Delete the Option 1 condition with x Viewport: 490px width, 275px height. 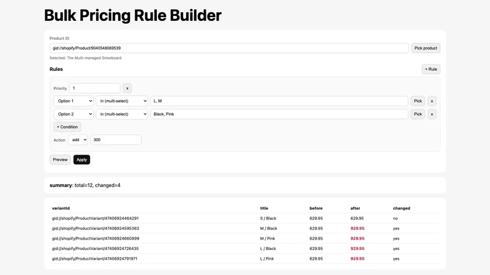pyautogui.click(x=432, y=101)
